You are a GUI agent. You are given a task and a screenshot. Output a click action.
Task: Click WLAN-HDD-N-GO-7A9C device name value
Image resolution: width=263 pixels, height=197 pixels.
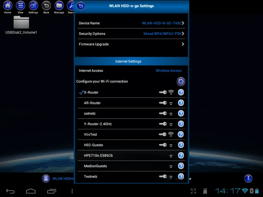tap(162, 23)
